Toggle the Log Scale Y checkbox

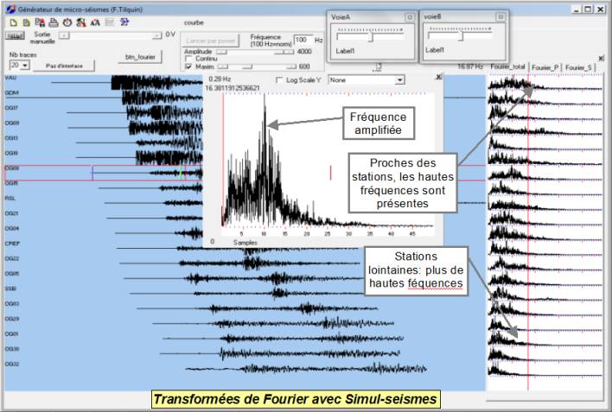pyautogui.click(x=278, y=79)
